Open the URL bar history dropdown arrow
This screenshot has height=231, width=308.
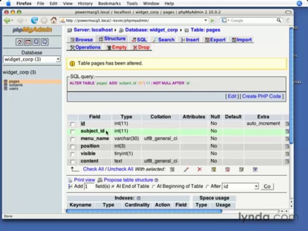(205, 20)
